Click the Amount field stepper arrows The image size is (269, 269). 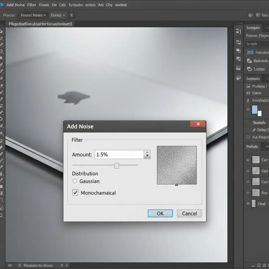pyautogui.click(x=147, y=155)
